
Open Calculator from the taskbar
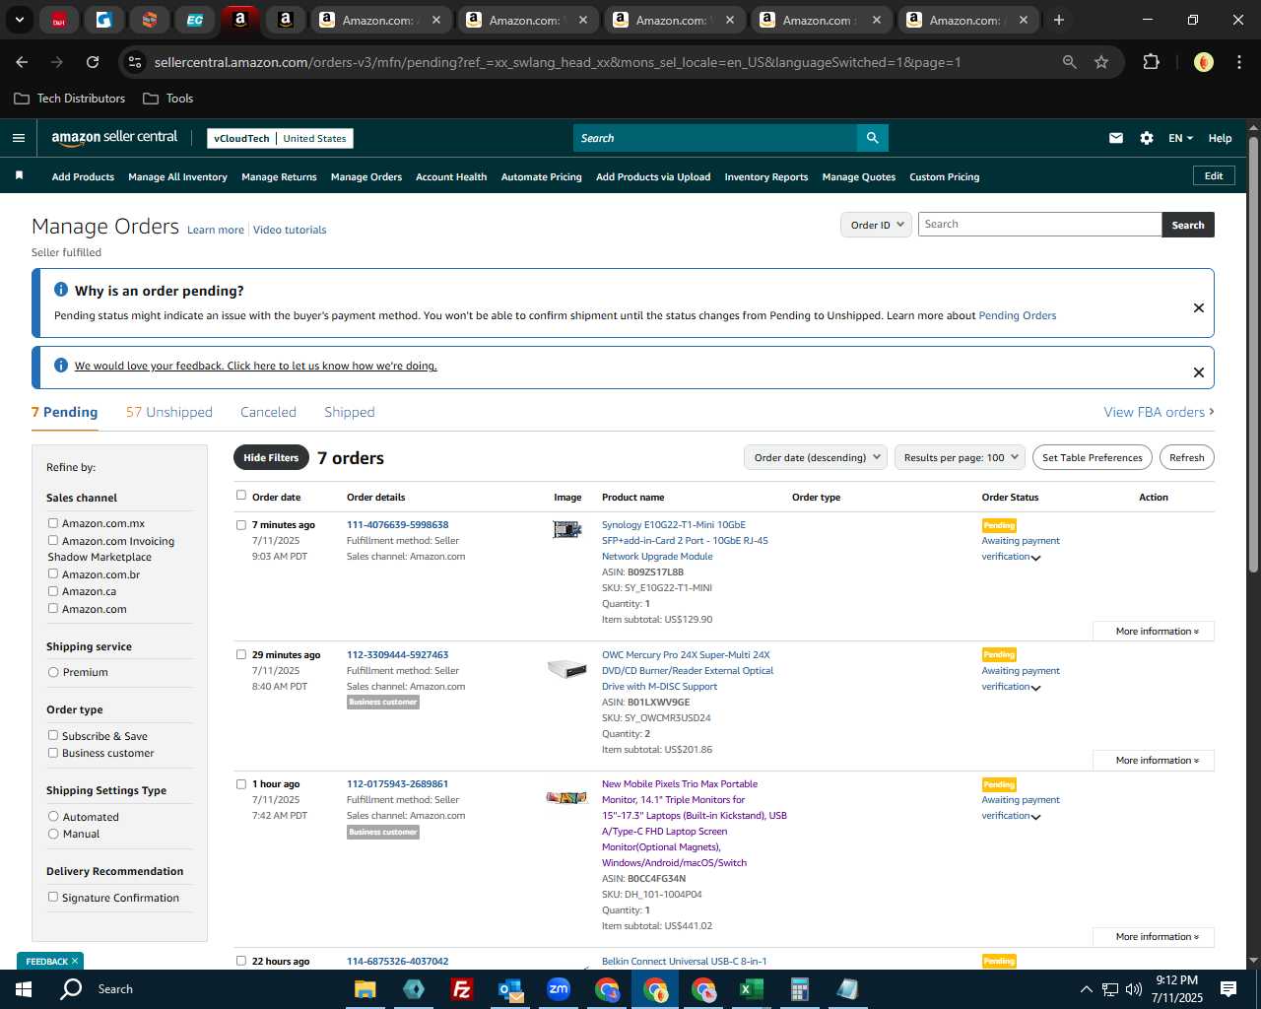point(799,989)
